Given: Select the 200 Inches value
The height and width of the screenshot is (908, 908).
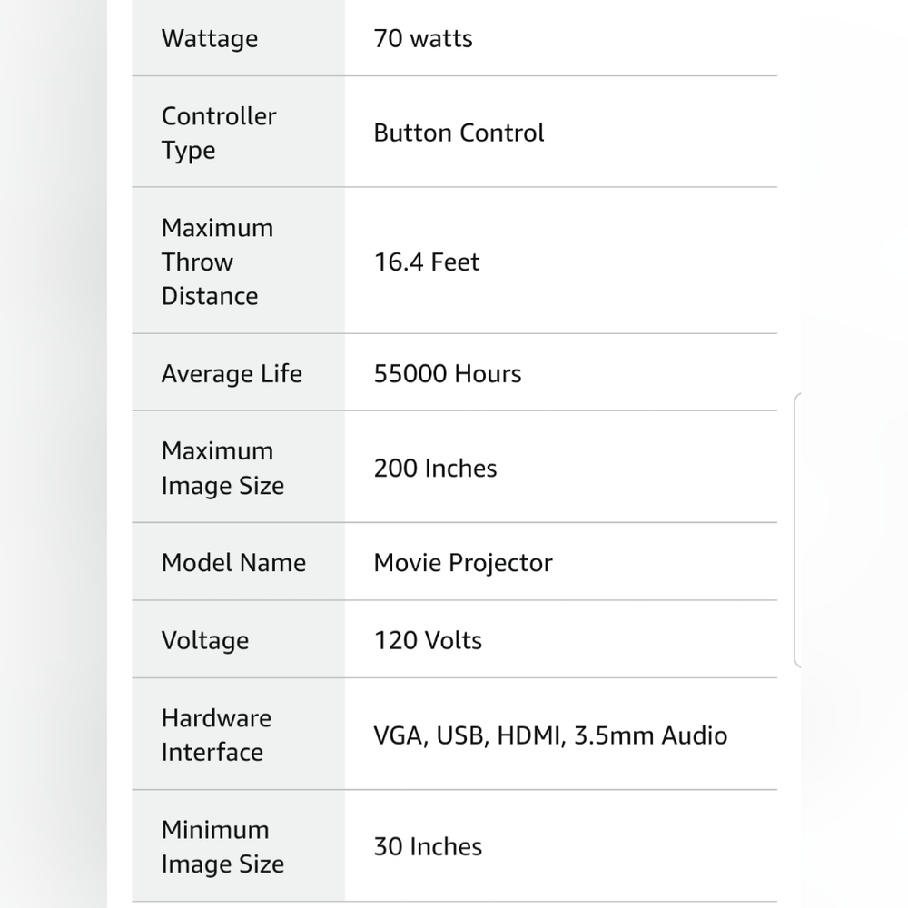Looking at the screenshot, I should tap(436, 468).
